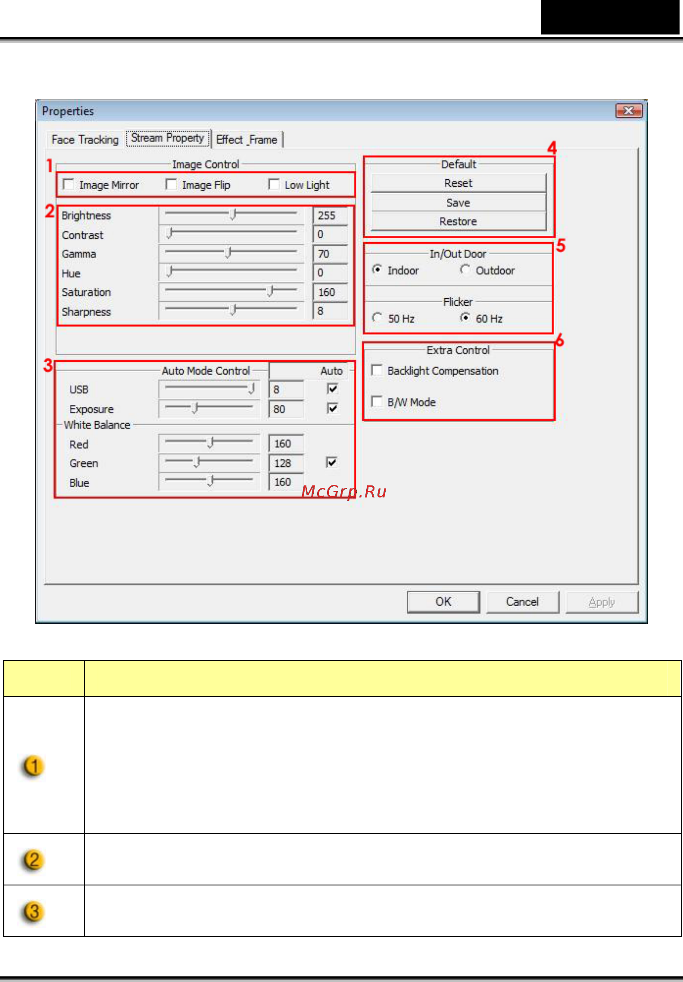Click the Saturation slider
Image resolution: width=683 pixels, height=982 pixels.
pos(231,291)
